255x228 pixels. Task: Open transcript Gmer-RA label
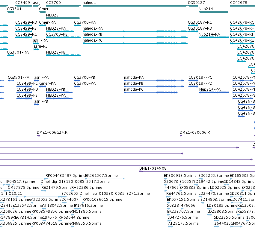tap(47, 22)
